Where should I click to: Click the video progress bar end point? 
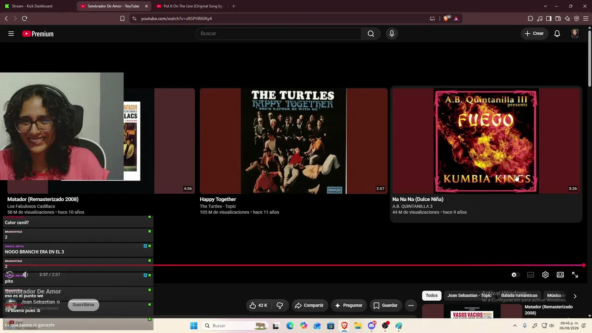pos(584,265)
